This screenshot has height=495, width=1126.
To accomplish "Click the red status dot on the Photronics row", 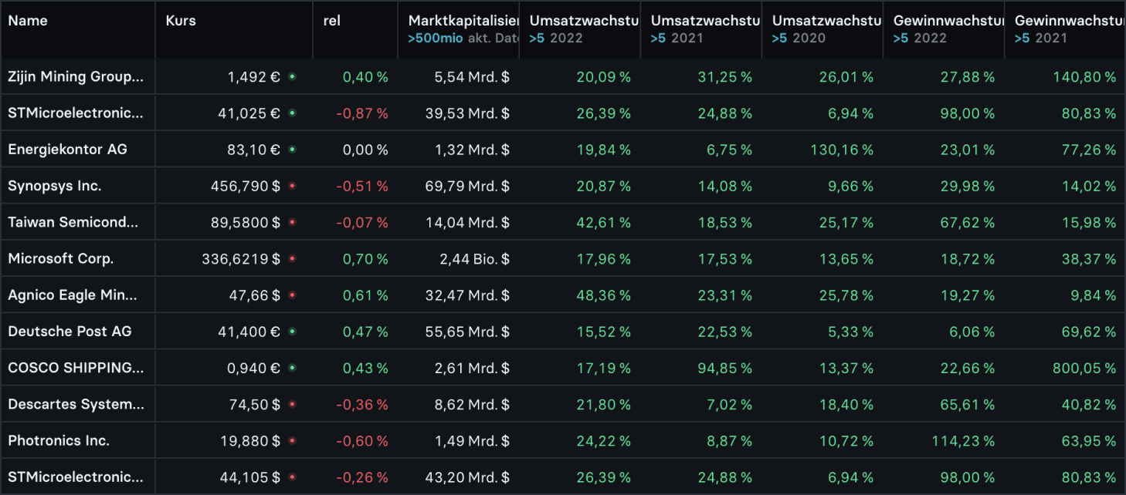I will pyautogui.click(x=292, y=439).
